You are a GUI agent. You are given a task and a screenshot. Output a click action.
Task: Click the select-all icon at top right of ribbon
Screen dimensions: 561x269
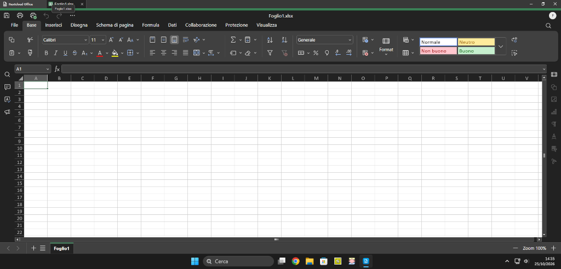pos(514,53)
